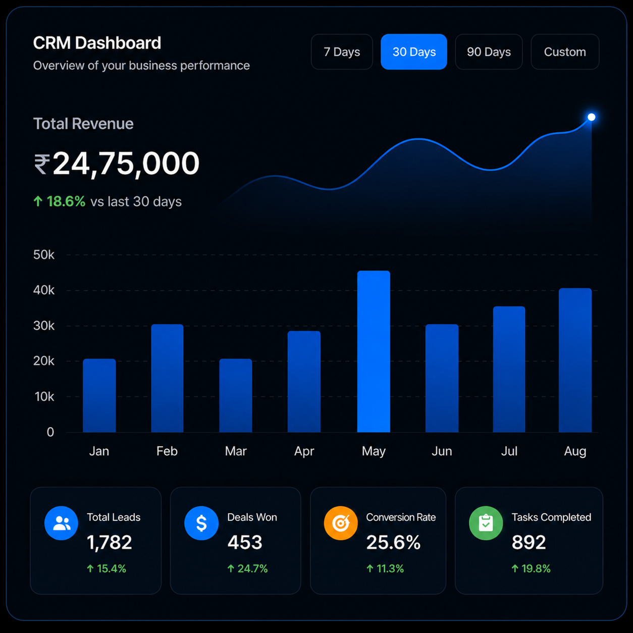Click the green arrow beside 18.6%
The width and height of the screenshot is (633, 633).
pyautogui.click(x=38, y=201)
